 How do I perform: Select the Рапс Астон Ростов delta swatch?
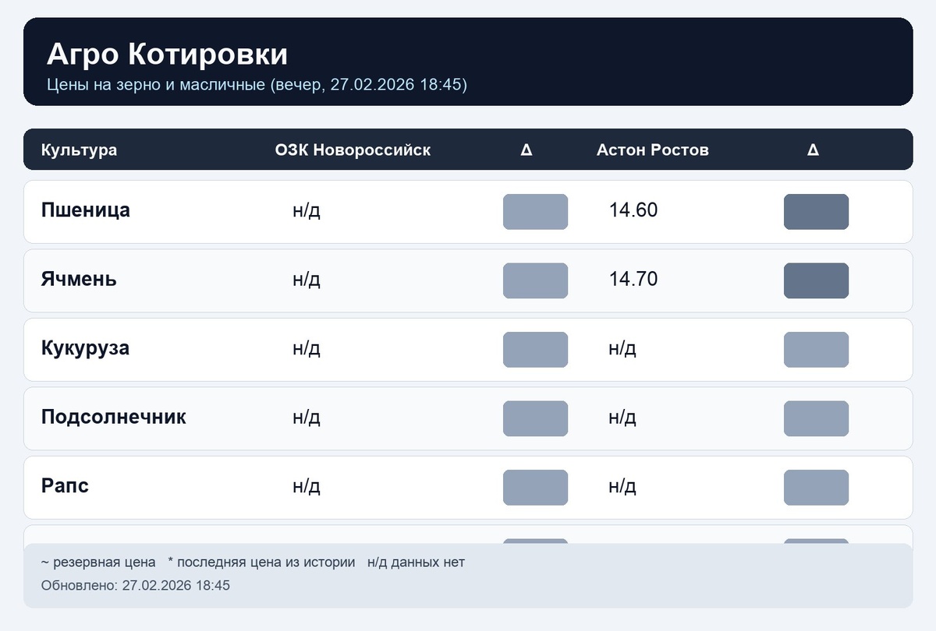[x=816, y=488]
